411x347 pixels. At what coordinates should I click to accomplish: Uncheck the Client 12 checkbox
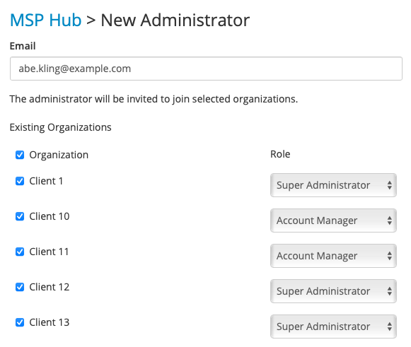click(x=20, y=287)
